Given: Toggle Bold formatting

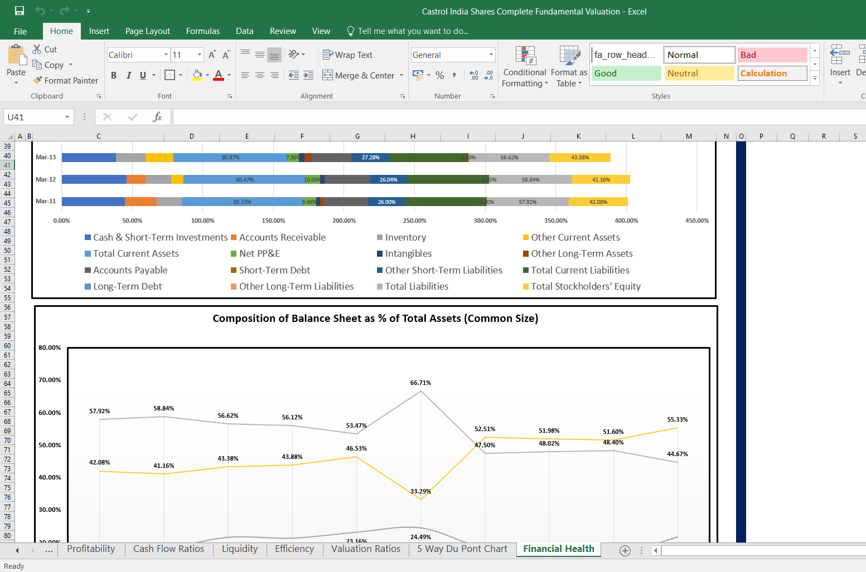Looking at the screenshot, I should [x=114, y=75].
